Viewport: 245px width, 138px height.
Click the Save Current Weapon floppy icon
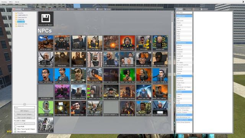(46, 19)
